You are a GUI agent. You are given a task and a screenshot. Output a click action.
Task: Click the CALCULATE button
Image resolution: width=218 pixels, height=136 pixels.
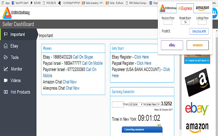click(x=199, y=31)
